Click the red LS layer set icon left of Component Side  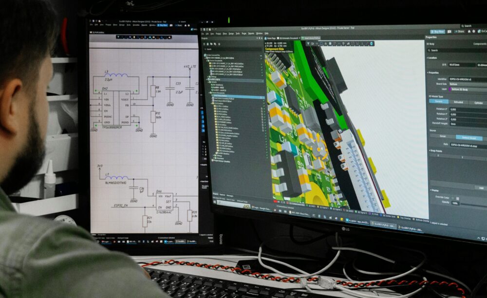point(275,201)
